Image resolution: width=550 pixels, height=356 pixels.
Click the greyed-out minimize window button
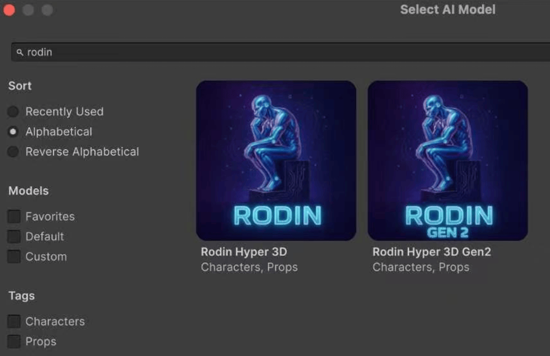[29, 10]
